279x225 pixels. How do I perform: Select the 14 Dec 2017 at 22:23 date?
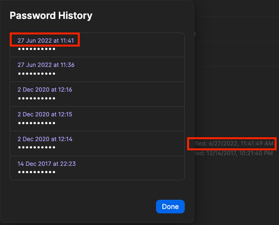(x=47, y=163)
